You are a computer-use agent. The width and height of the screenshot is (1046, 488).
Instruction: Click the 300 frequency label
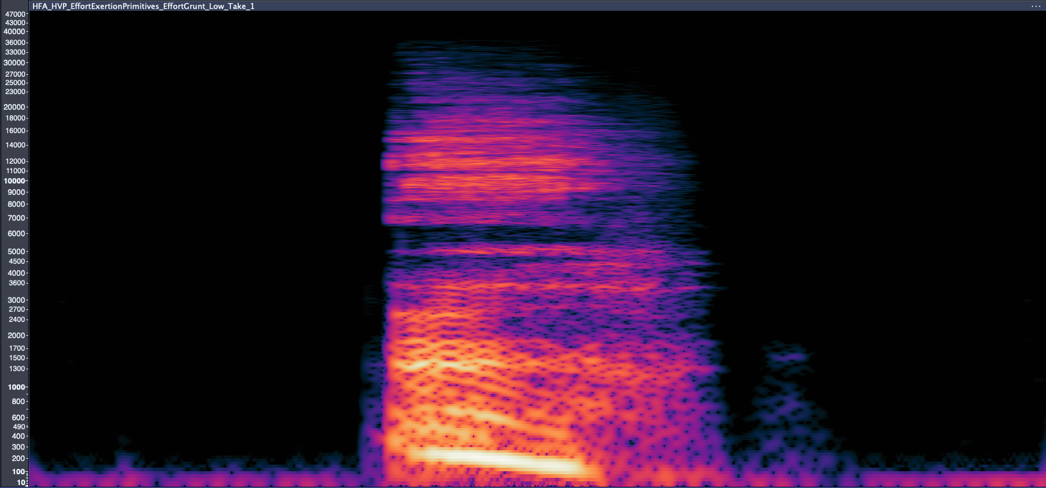click(19, 447)
